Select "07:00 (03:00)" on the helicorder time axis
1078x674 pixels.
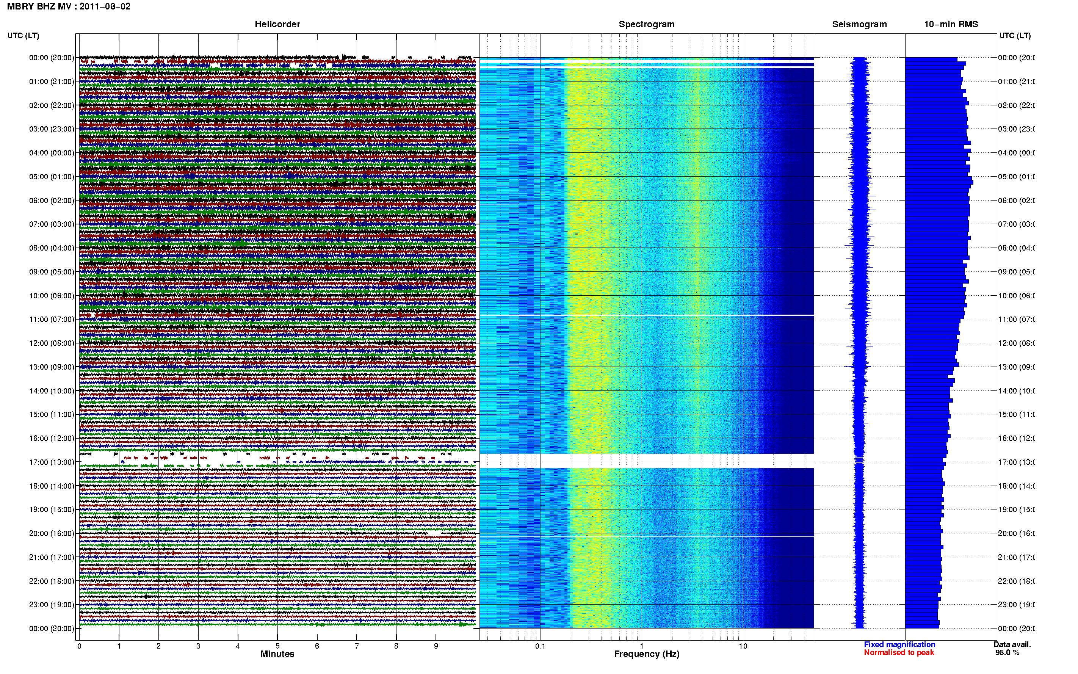tap(52, 224)
